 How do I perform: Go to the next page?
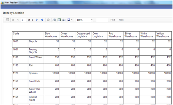[37, 20]
